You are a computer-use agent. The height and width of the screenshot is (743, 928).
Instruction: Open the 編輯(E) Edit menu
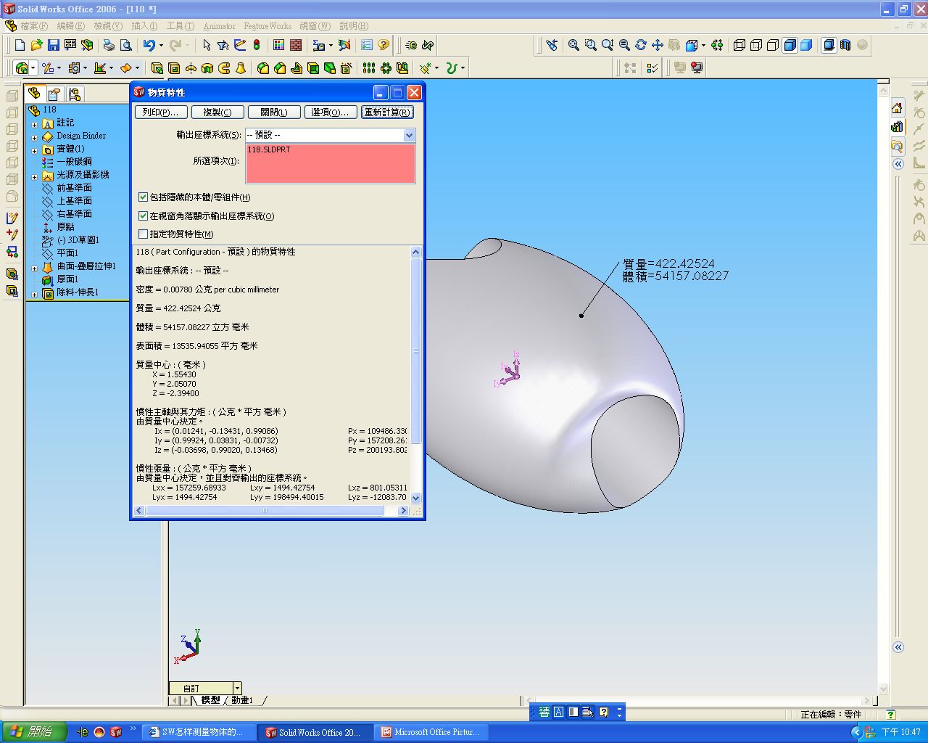pyautogui.click(x=70, y=26)
